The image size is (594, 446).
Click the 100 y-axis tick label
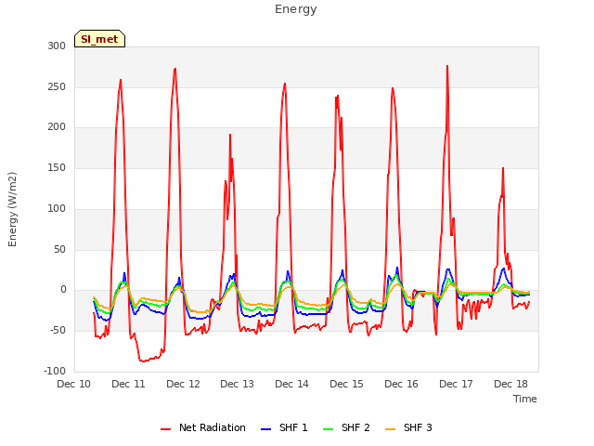[x=57, y=208]
